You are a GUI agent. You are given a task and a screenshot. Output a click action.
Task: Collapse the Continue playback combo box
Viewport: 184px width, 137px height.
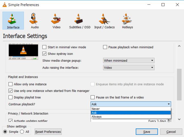pos(131,104)
